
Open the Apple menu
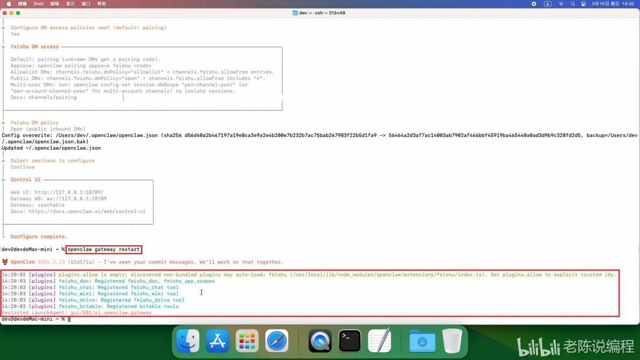9,4
